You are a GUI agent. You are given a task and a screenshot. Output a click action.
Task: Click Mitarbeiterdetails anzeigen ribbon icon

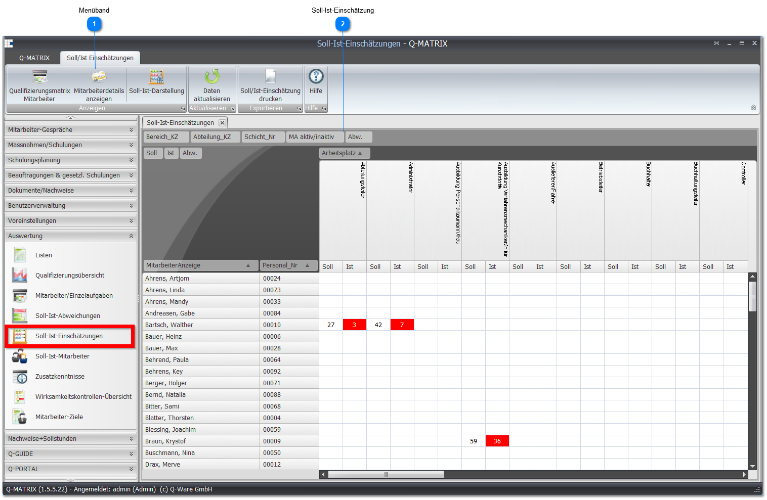click(99, 85)
